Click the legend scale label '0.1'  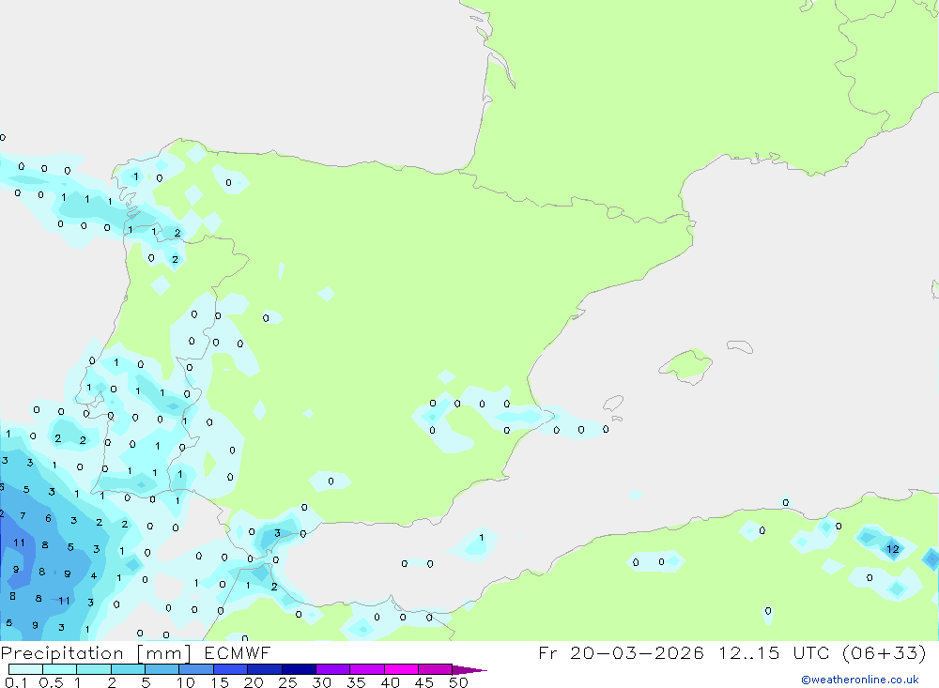pyautogui.click(x=16, y=682)
